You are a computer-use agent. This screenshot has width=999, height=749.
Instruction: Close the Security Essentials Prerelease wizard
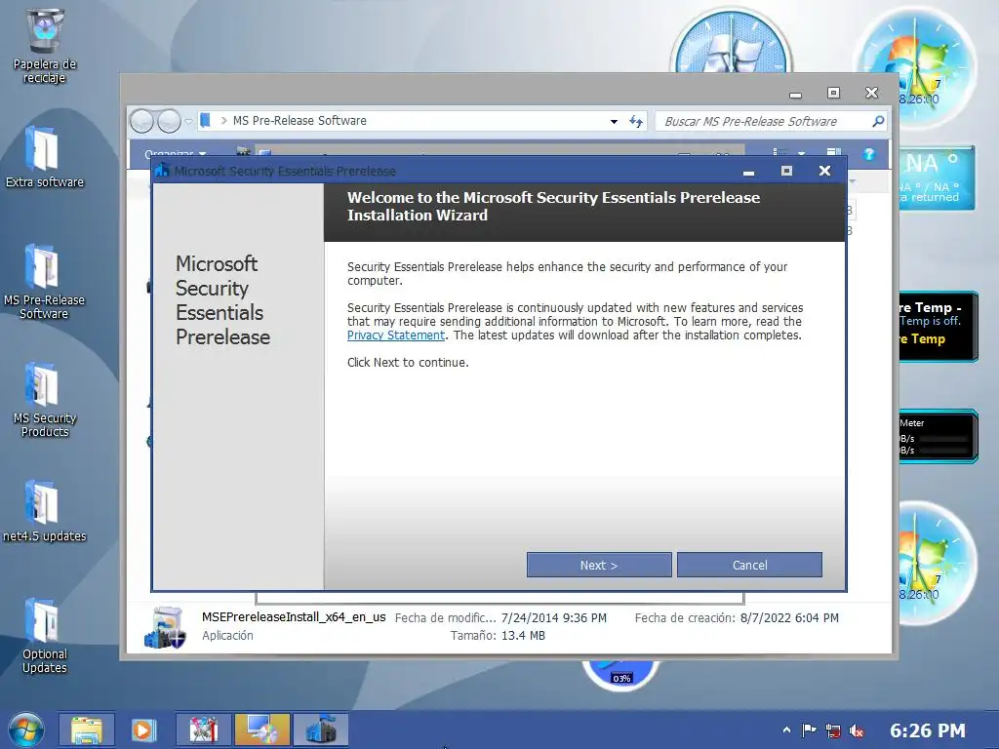click(824, 171)
